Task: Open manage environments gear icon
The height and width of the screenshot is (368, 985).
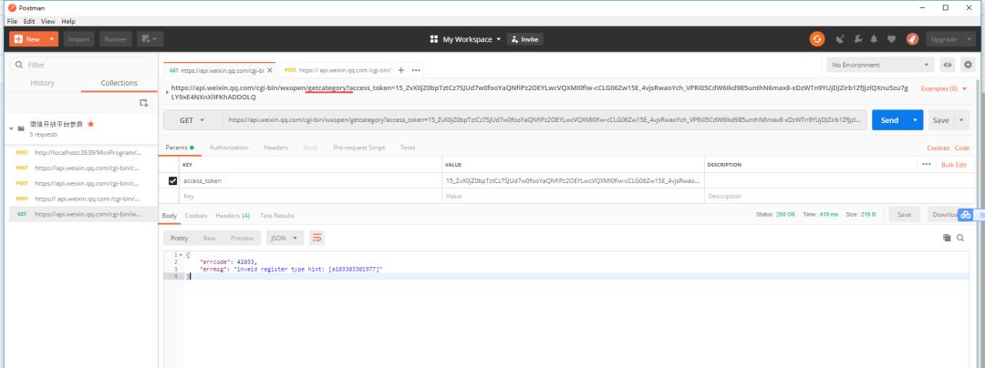Action: click(x=968, y=65)
